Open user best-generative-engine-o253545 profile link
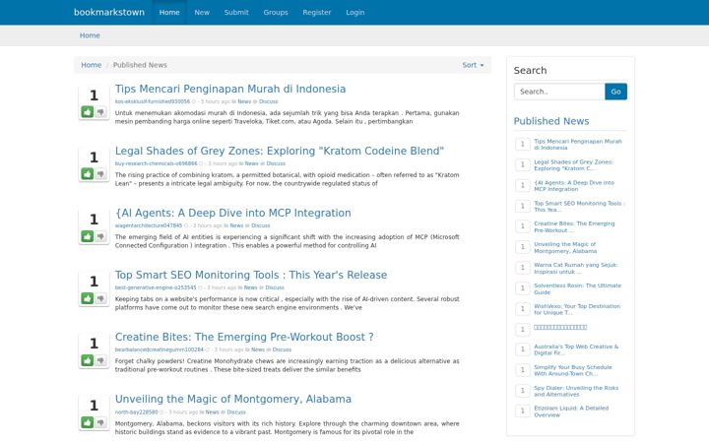The height and width of the screenshot is (443, 709). click(156, 287)
